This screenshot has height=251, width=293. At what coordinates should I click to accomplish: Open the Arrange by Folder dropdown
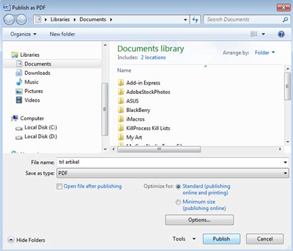(265, 53)
